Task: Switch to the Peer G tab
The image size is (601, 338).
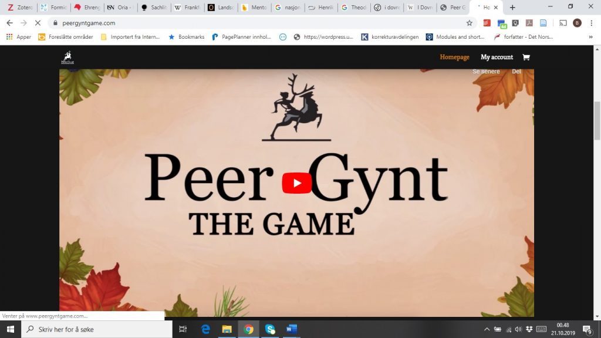Action: pyautogui.click(x=454, y=7)
